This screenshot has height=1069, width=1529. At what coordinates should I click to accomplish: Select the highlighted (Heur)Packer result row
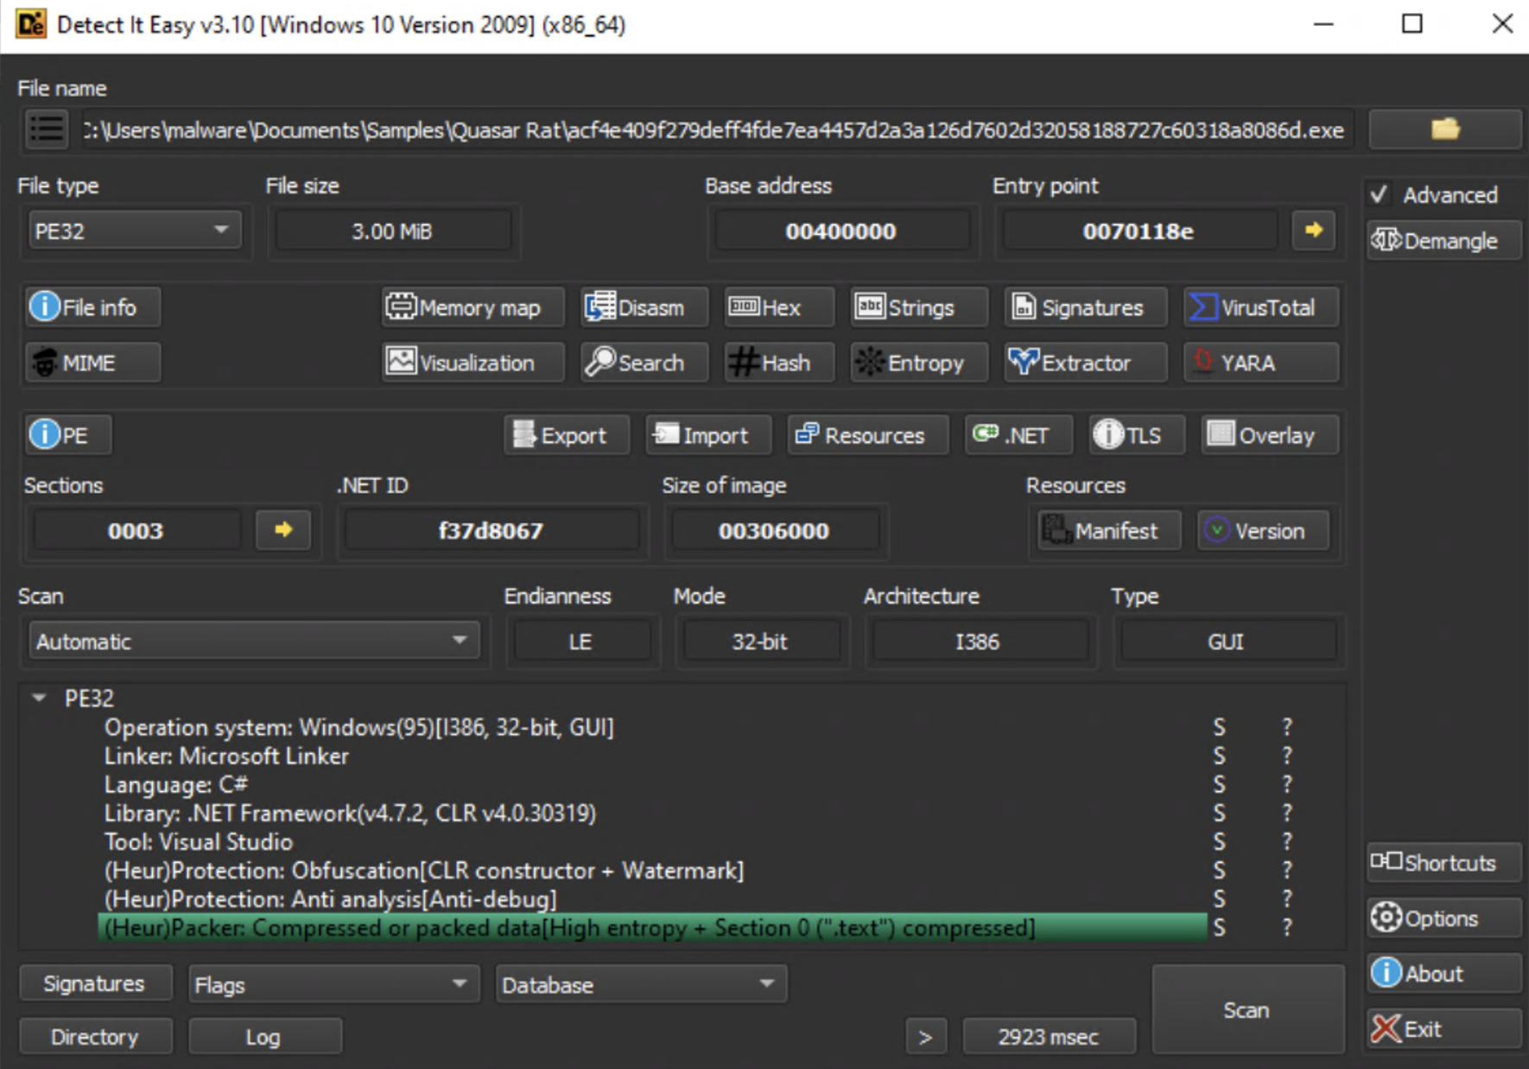(653, 927)
